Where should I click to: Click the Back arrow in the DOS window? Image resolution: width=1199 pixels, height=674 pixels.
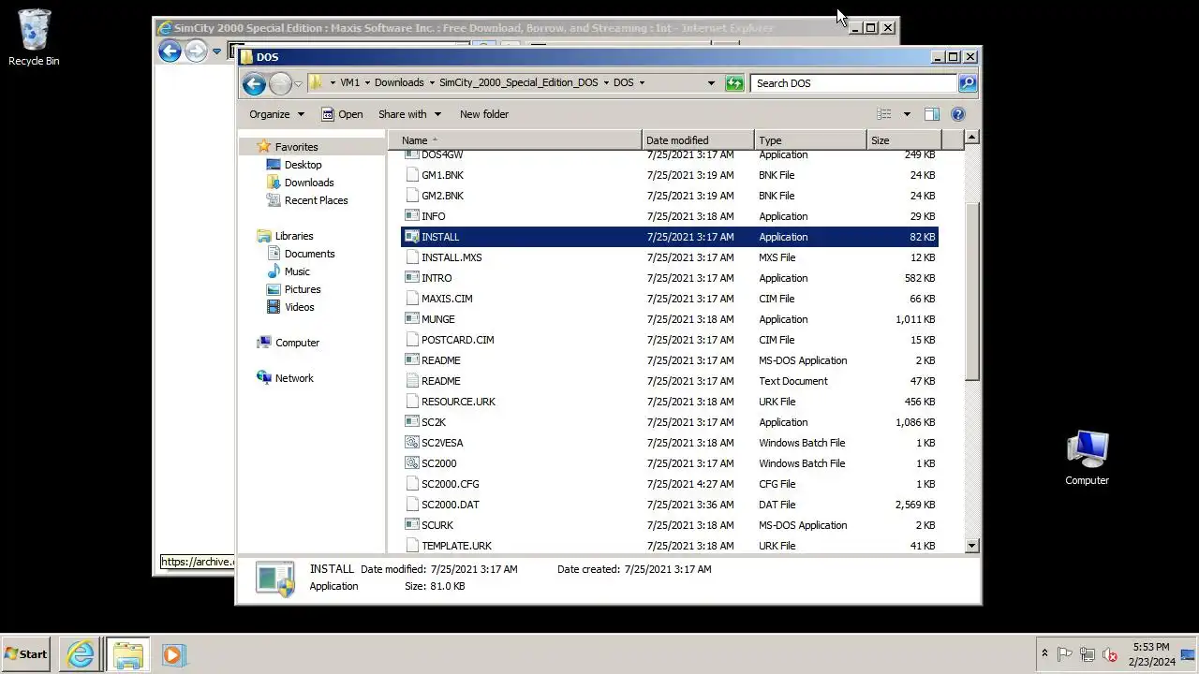tap(254, 83)
